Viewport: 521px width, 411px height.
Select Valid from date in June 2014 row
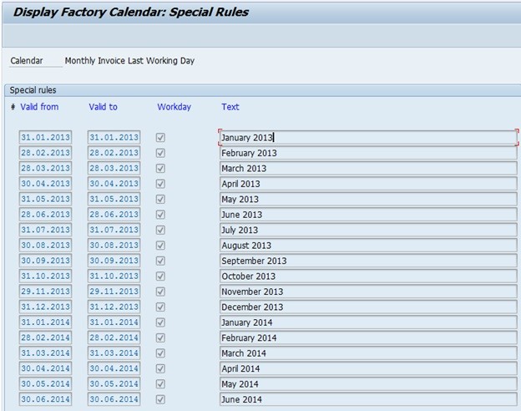[x=46, y=399]
